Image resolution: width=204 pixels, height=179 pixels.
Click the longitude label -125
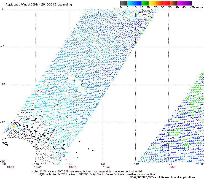(x=169, y=164)
